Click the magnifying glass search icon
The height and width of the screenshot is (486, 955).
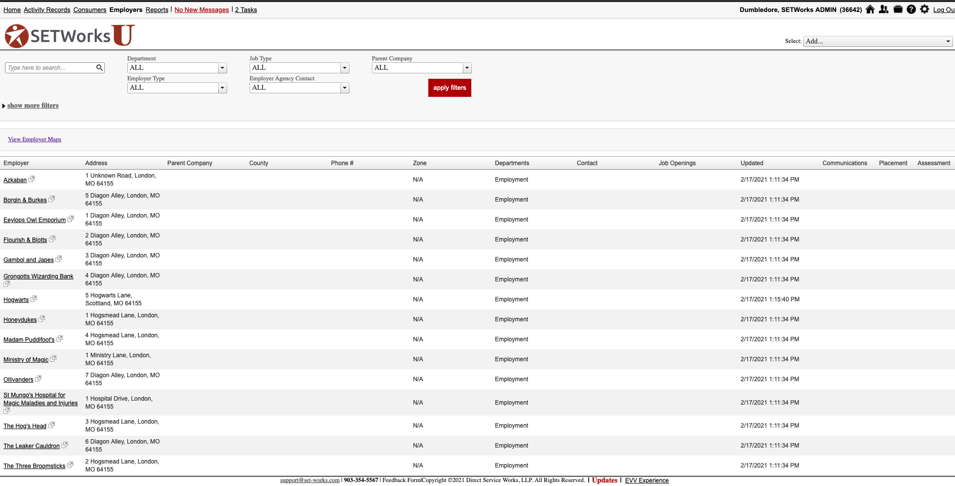coord(99,67)
